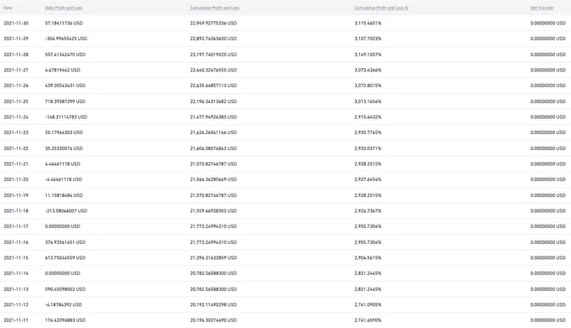The width and height of the screenshot is (571, 328).
Task: Select cumulative value 21,626.26041166 USD
Action: (x=213, y=133)
